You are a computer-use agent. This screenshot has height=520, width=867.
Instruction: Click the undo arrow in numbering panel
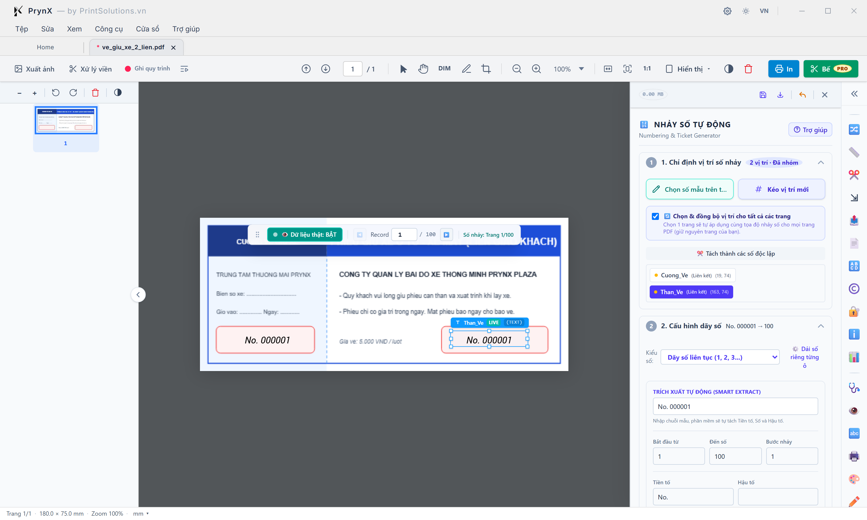803,95
